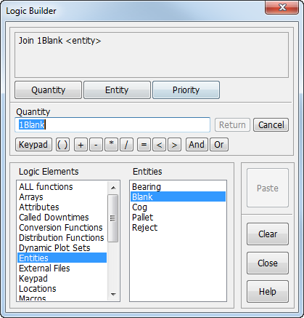Viewport: 304px width, 318px height.
Task: Click the multiply asterisk button
Action: [111, 145]
